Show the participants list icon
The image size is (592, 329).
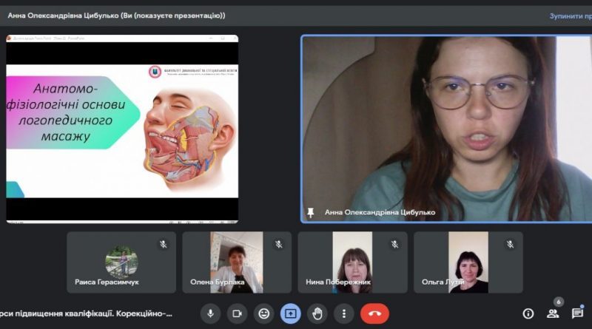click(553, 313)
